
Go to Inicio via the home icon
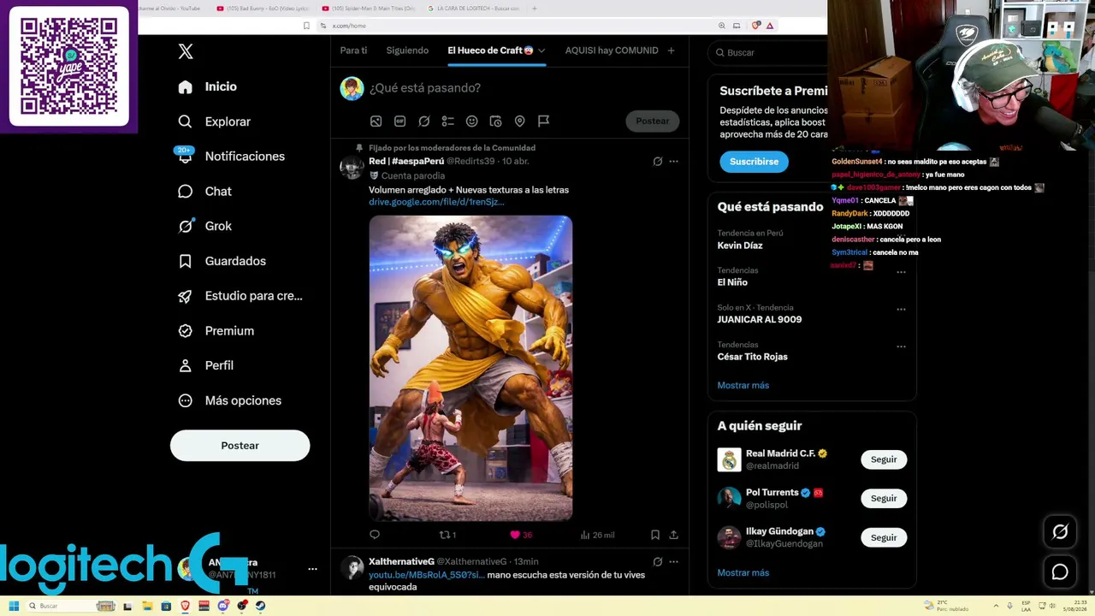(186, 86)
